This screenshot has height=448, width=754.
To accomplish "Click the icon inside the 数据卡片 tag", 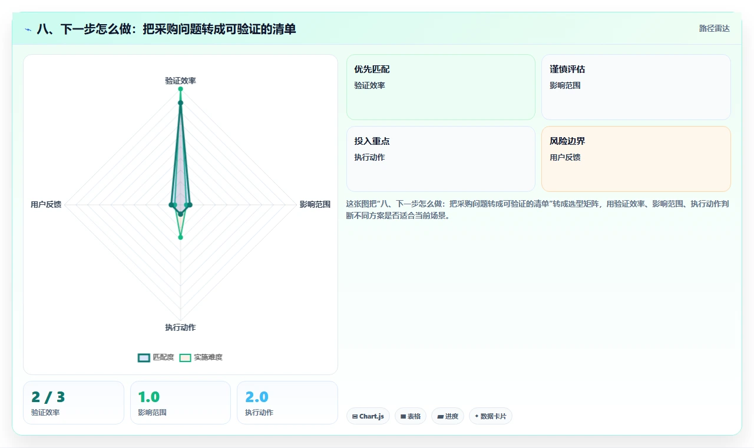I will click(x=477, y=416).
